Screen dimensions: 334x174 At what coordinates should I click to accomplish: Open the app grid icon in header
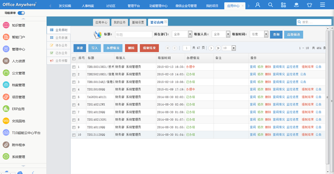283,5
